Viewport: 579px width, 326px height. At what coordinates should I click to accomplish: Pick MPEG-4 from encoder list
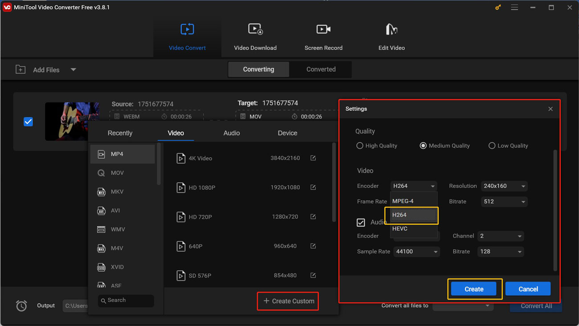(414, 201)
